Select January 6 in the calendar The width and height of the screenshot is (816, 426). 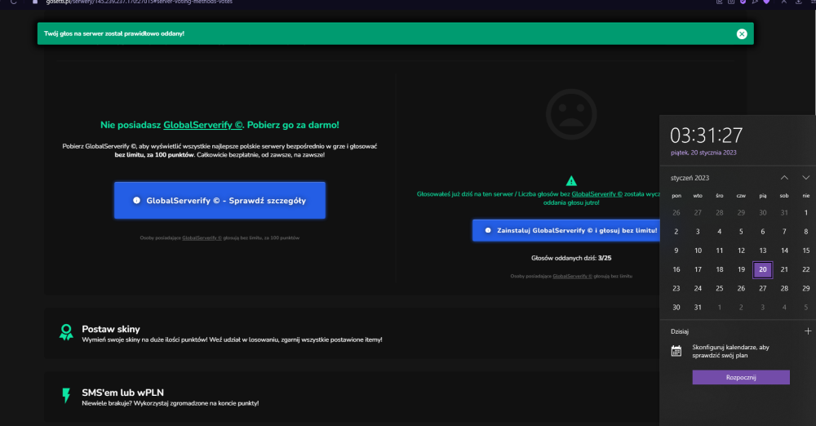tap(762, 232)
